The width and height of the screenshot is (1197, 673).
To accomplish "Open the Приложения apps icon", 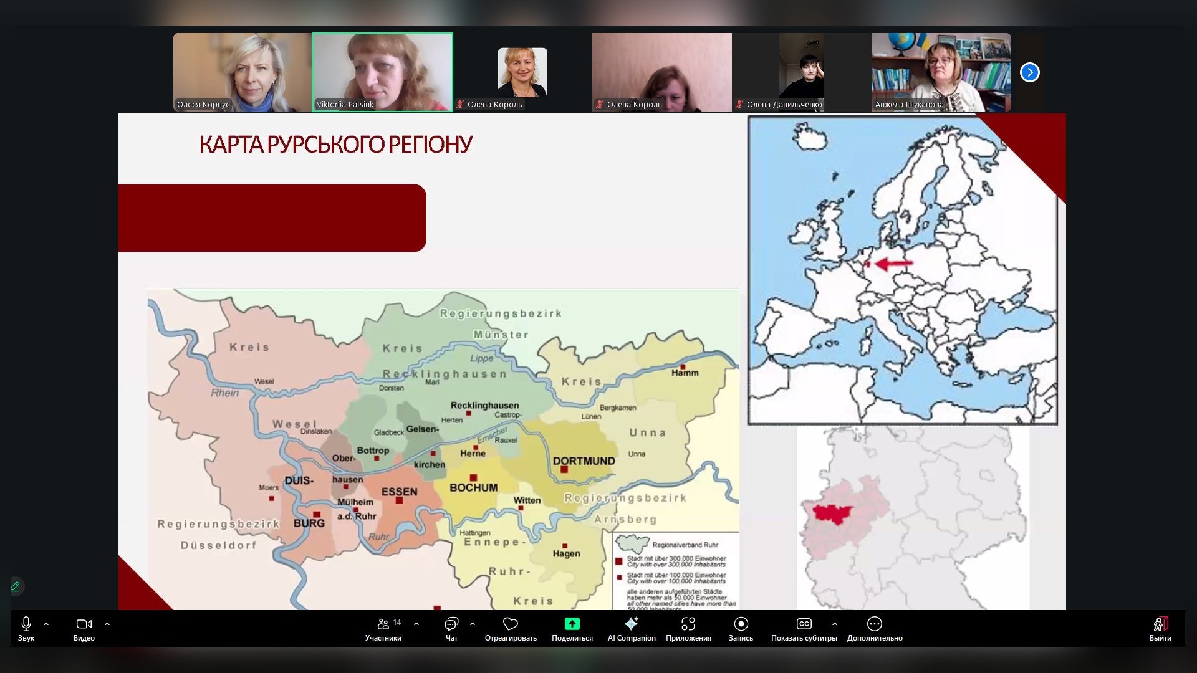I will point(688,625).
